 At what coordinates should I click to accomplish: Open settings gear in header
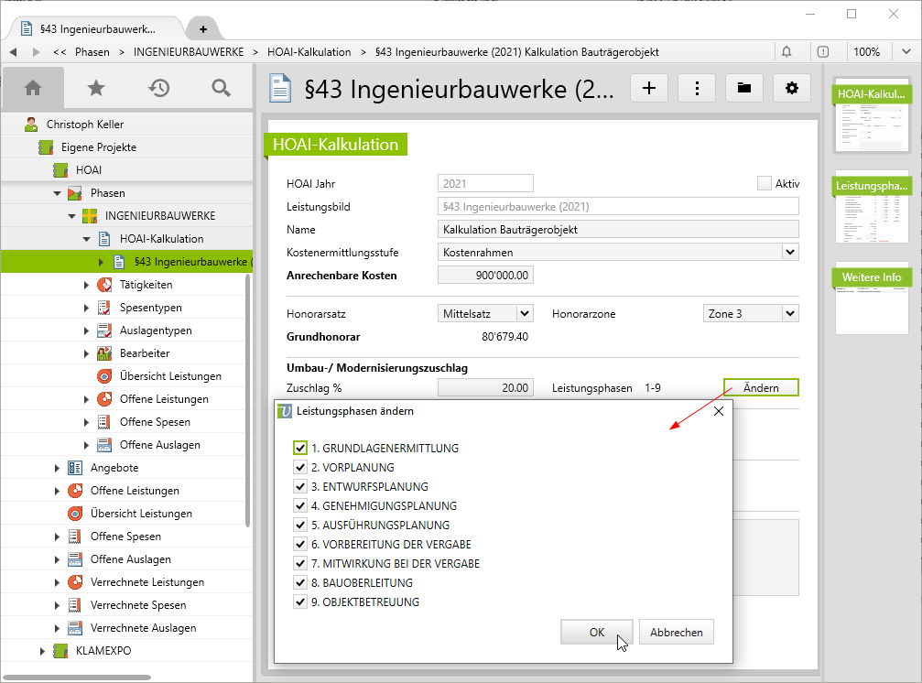(x=792, y=88)
